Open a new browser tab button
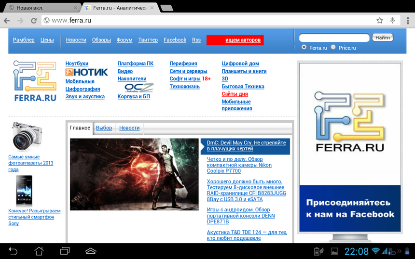This screenshot has width=415, height=259. pos(166,8)
